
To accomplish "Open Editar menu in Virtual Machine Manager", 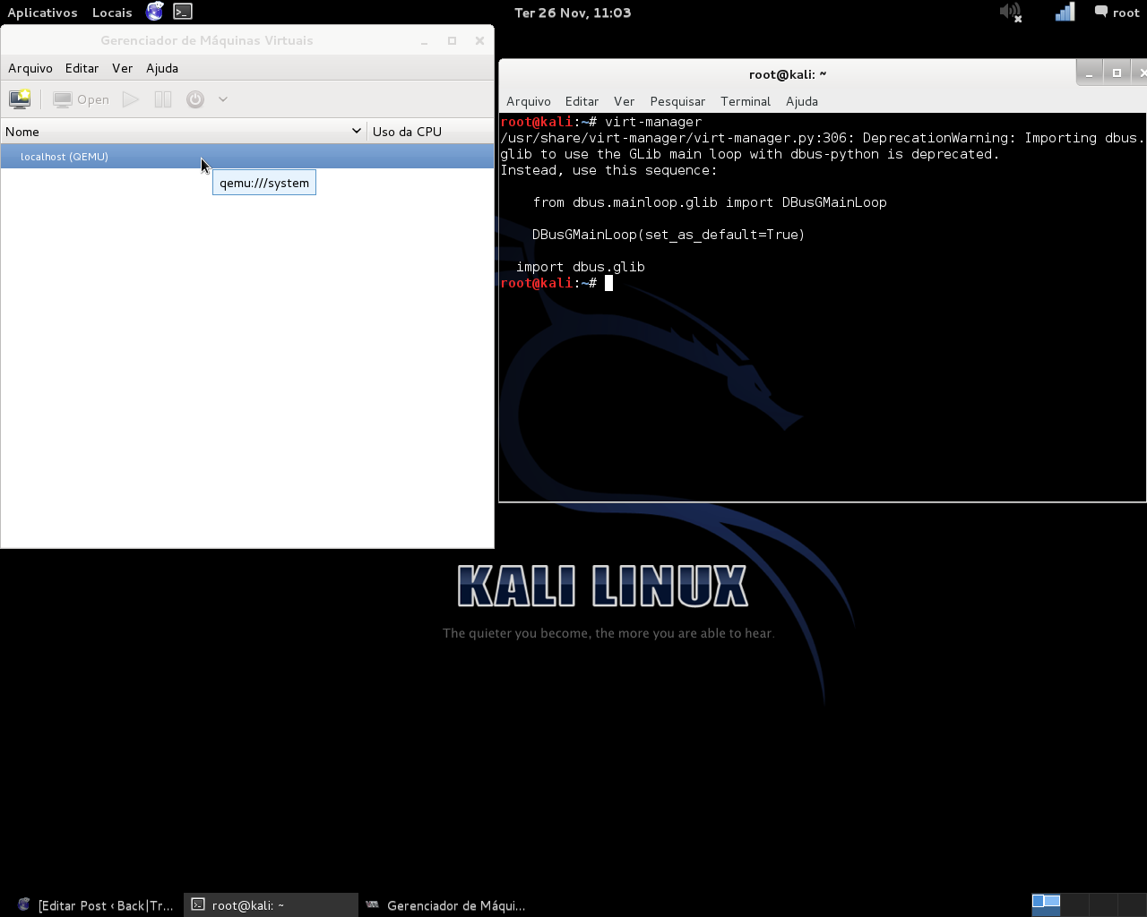I will [82, 68].
